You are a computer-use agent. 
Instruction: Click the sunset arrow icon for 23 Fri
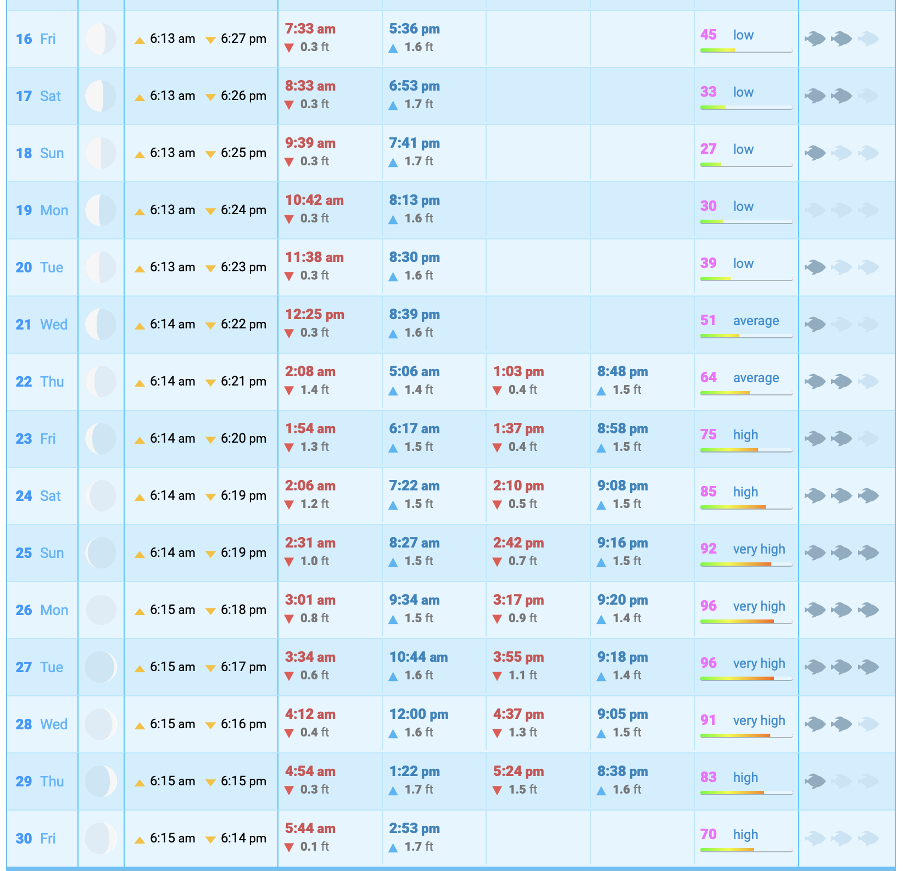pos(210,440)
